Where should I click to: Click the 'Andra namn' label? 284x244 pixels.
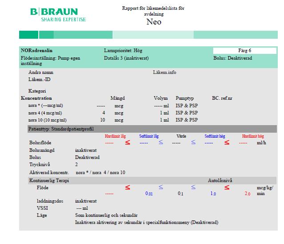pos(41,73)
